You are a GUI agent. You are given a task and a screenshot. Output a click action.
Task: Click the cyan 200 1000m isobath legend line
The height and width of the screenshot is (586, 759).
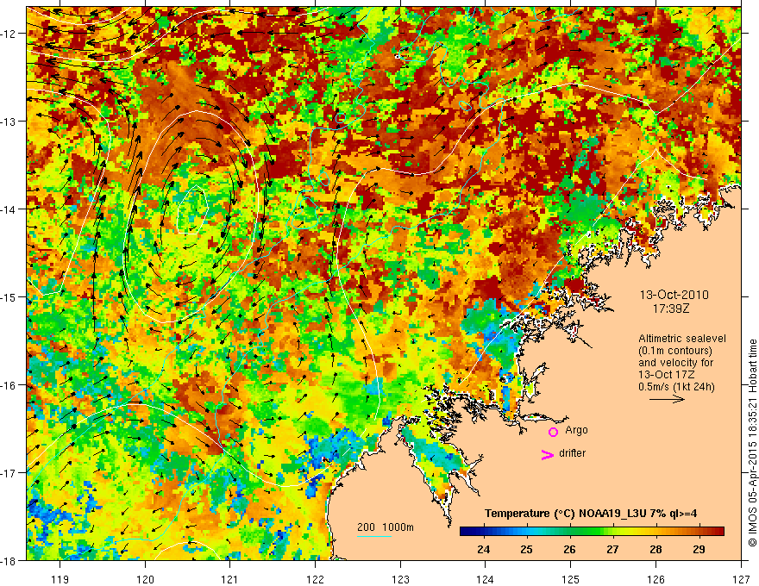click(x=374, y=536)
